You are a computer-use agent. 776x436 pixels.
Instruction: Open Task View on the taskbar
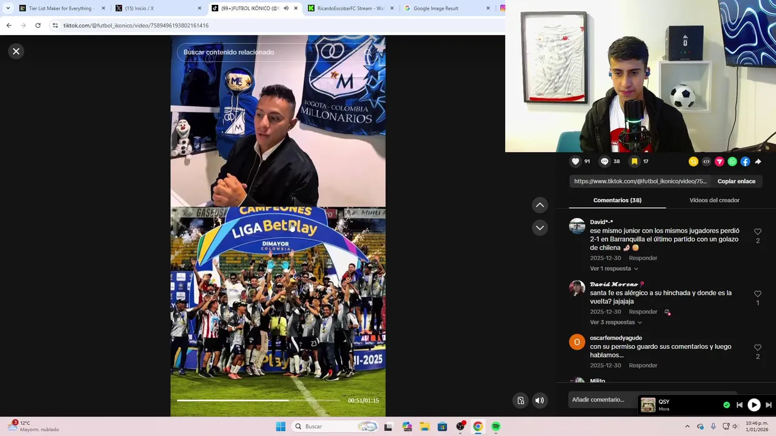[388, 426]
